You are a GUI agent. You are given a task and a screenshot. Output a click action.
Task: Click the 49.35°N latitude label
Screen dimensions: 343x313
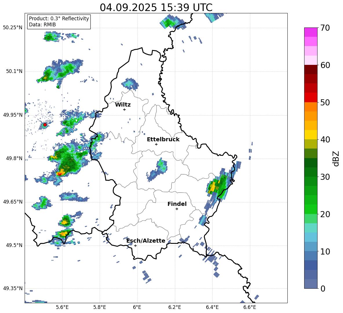click(13, 288)
